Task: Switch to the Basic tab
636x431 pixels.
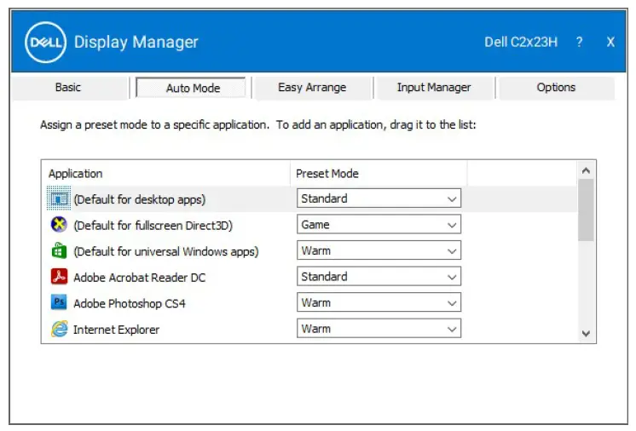Action: point(68,88)
